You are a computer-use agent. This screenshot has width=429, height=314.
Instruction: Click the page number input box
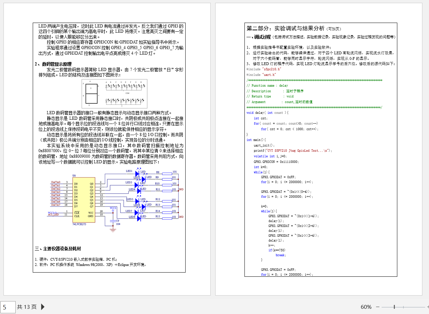tap(8, 307)
